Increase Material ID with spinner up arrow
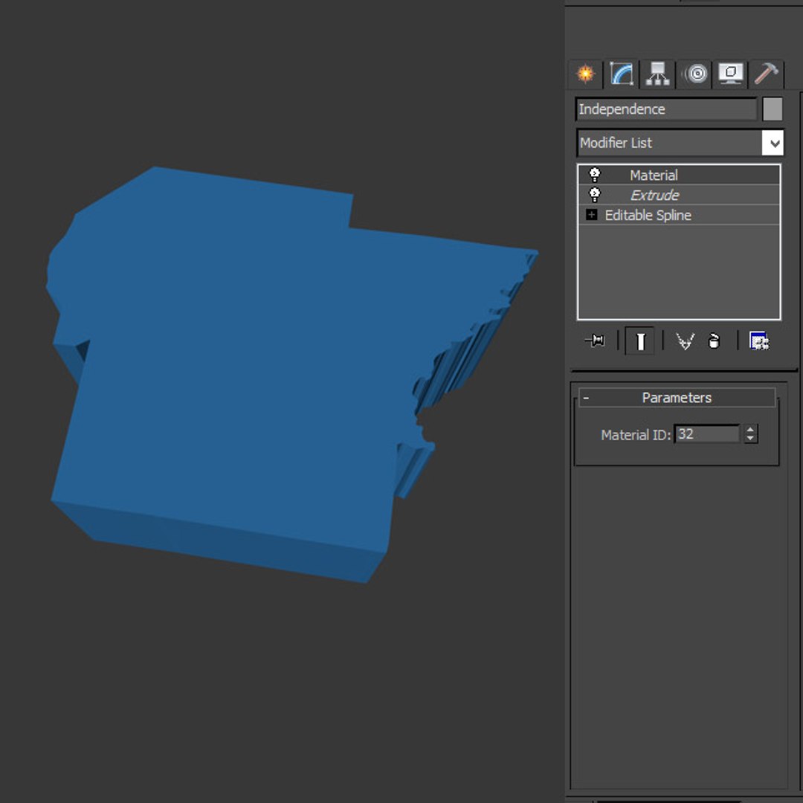 point(750,430)
